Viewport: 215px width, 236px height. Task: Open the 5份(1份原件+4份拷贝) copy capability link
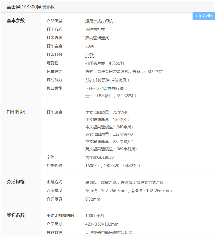click(x=108, y=80)
